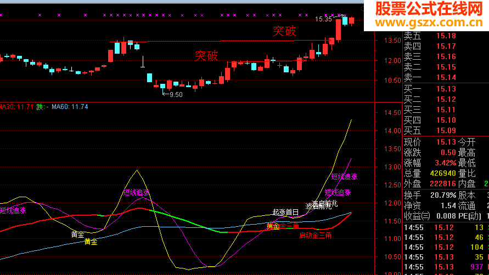
Task: Select the 买五 bid price 15.09
Action: [446, 130]
